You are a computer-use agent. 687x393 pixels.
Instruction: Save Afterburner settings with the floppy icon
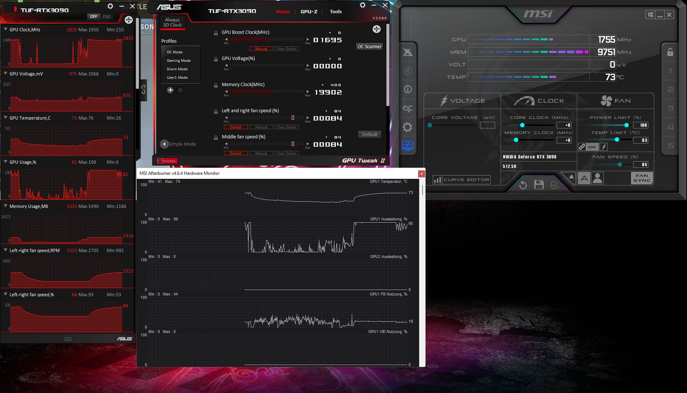point(539,185)
